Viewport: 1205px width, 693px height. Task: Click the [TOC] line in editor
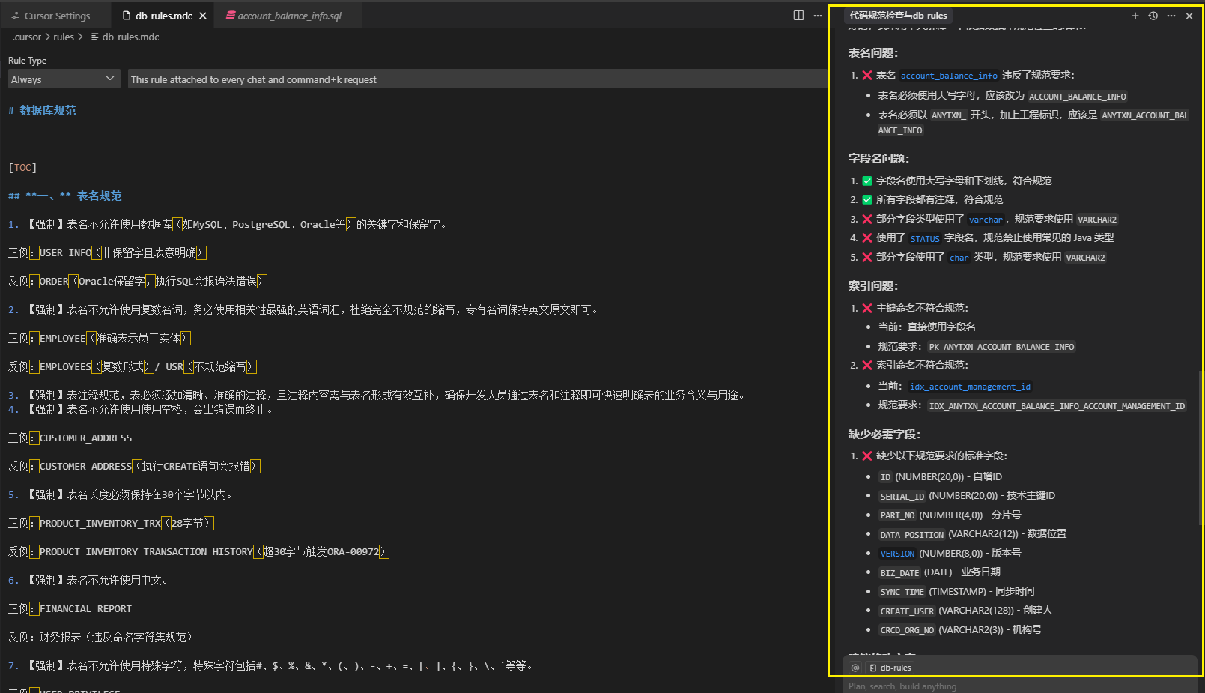(22, 167)
